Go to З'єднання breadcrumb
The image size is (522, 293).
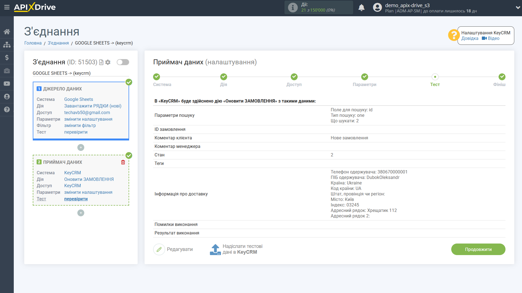(58, 43)
